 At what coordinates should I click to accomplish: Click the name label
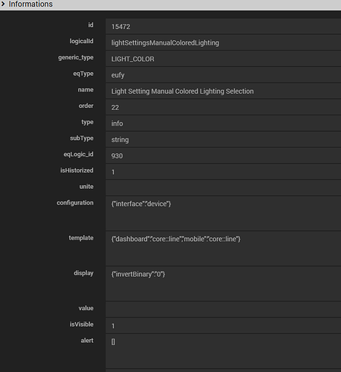85,90
